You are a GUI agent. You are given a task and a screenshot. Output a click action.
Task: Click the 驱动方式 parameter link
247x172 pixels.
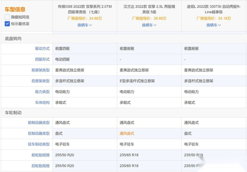point(42,49)
